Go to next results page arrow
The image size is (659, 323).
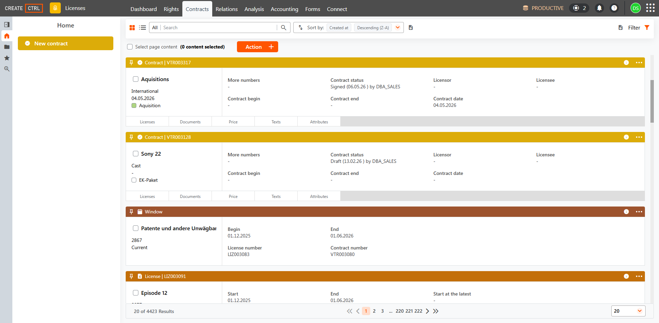coord(428,311)
